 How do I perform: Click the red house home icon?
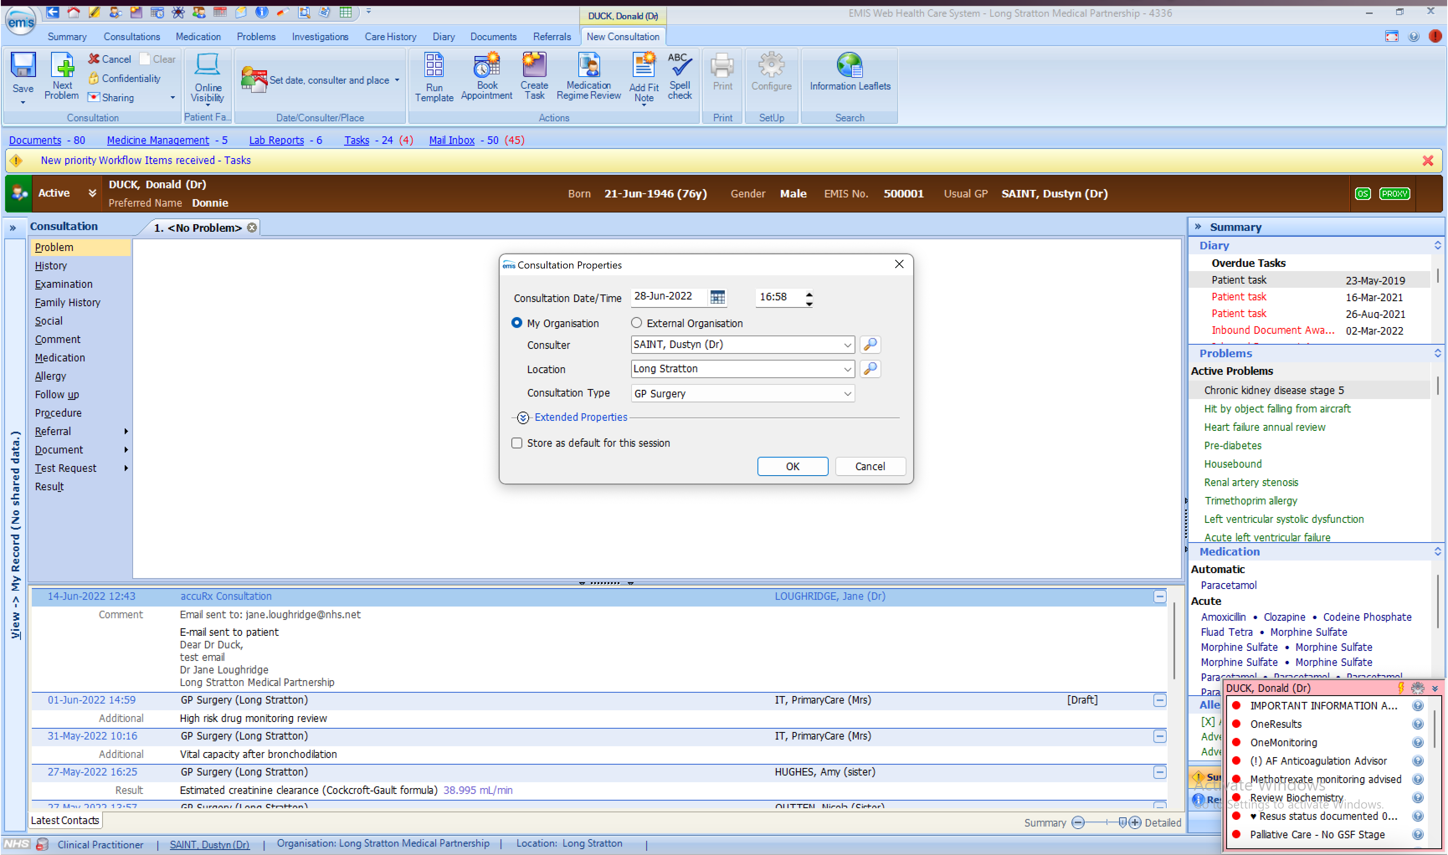pos(73,12)
